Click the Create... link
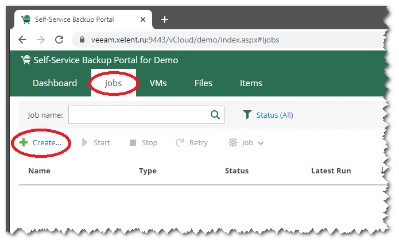The image size is (399, 244). tap(47, 142)
